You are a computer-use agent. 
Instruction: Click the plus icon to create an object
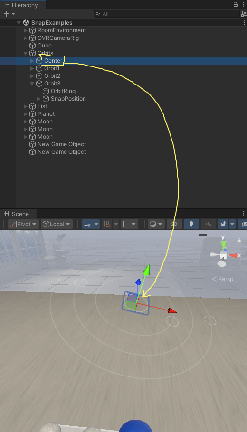coord(7,14)
